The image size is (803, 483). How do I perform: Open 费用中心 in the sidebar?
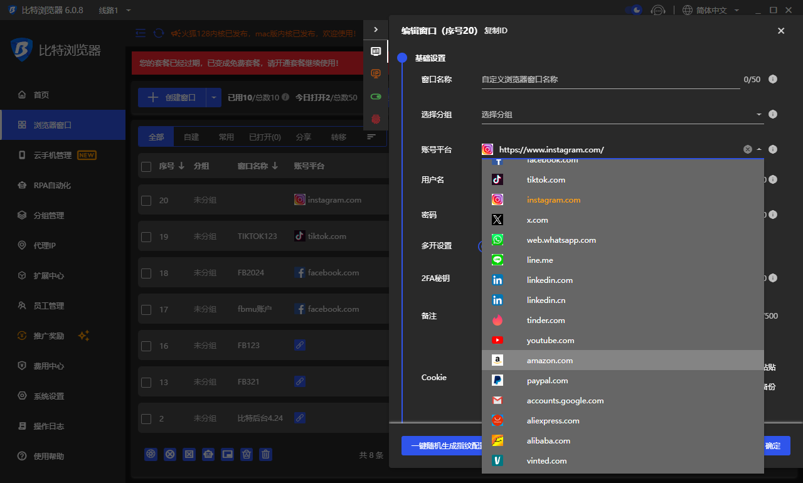[63, 366]
